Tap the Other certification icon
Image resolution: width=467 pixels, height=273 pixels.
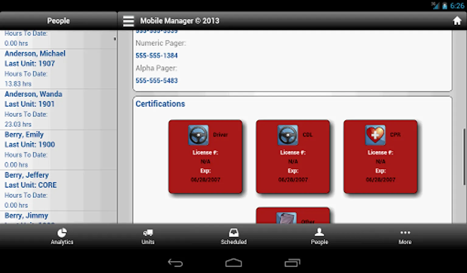(x=286, y=218)
